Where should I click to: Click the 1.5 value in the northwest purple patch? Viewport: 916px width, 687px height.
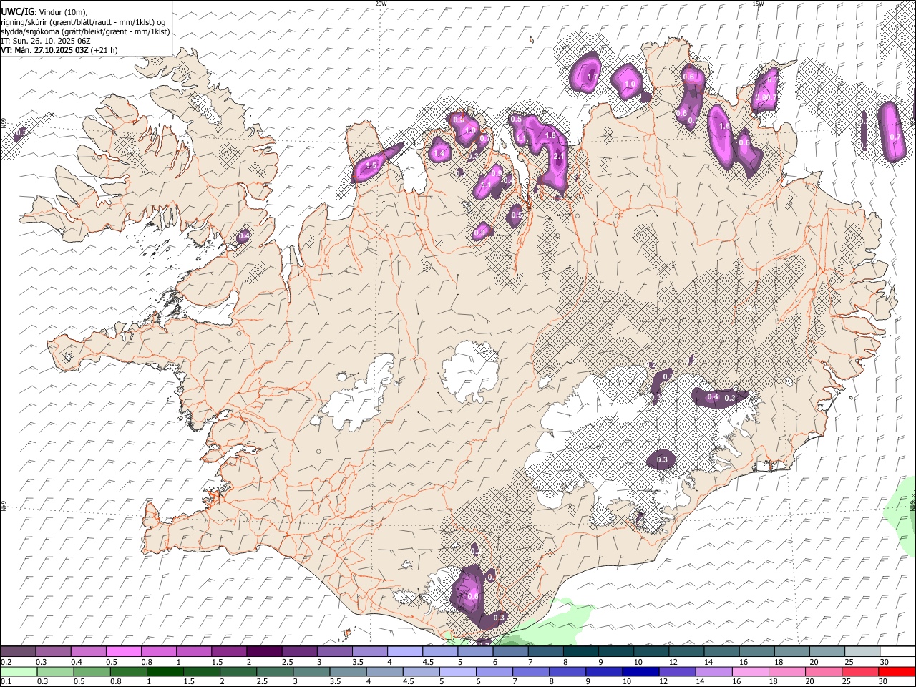pos(371,165)
